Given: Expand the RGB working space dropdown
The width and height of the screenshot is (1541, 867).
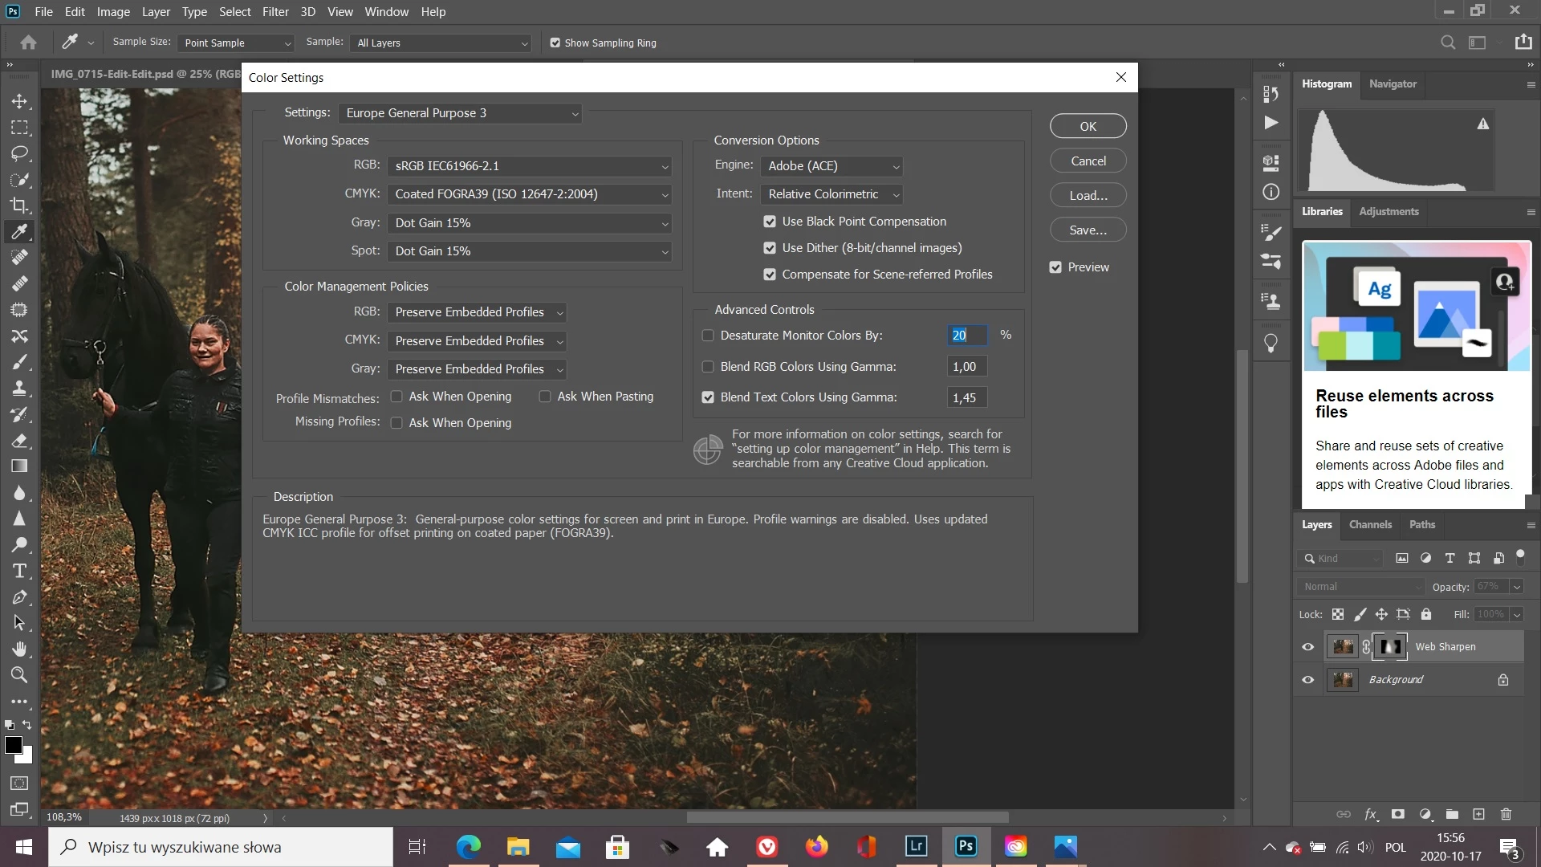Looking at the screenshot, I should tap(529, 166).
